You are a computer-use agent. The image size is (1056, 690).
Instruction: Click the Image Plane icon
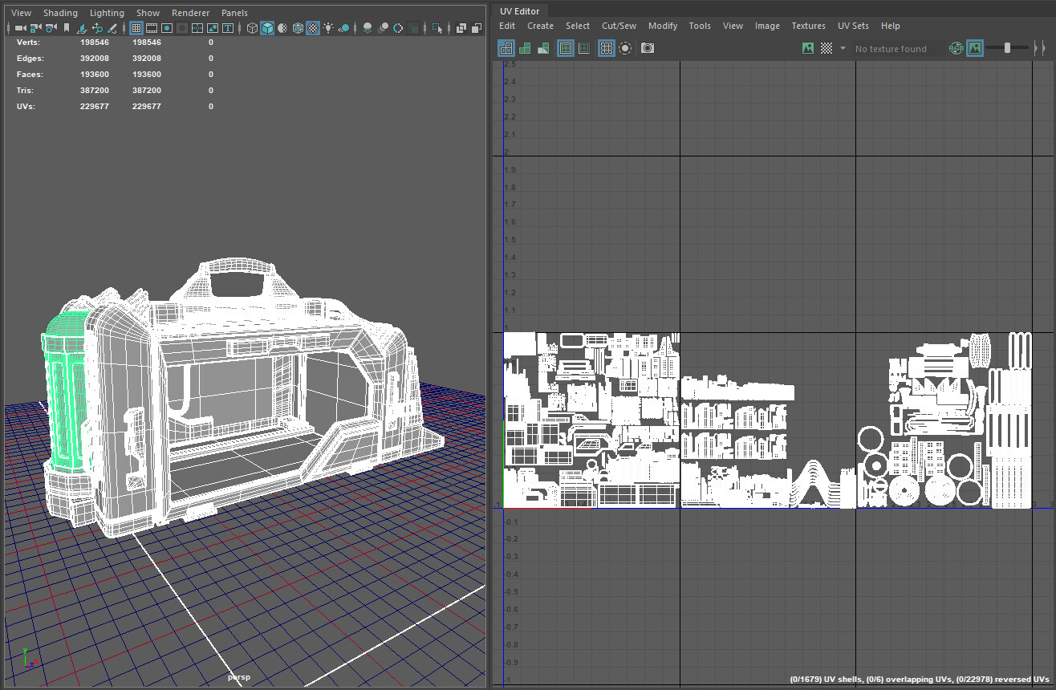pyautogui.click(x=81, y=28)
